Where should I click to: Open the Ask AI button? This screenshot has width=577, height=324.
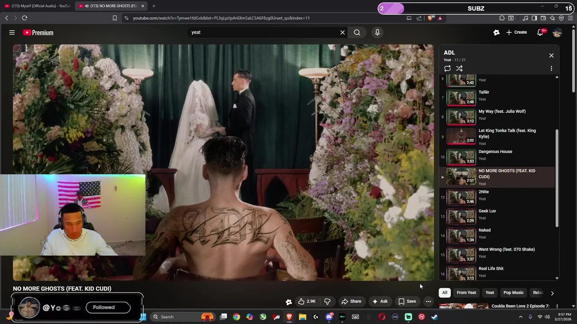(380, 301)
